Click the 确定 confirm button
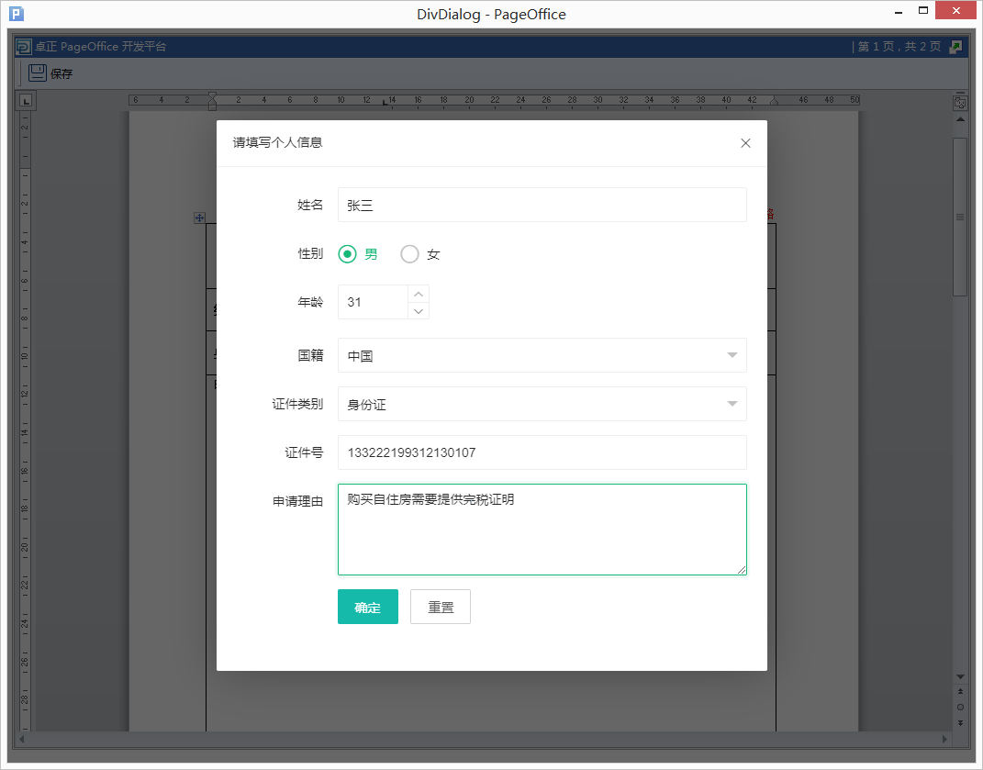 point(368,607)
